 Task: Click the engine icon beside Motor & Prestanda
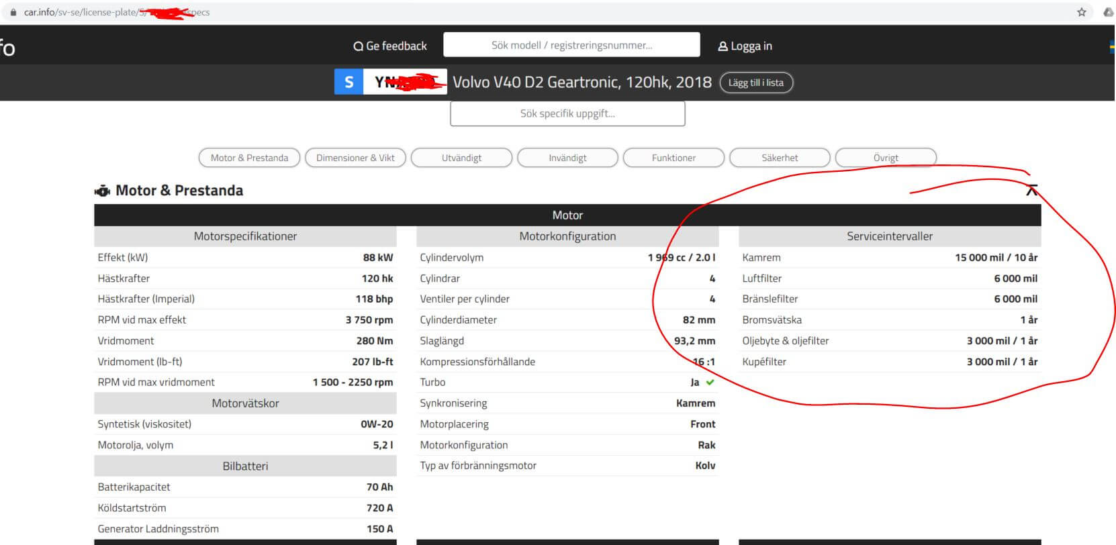click(x=102, y=191)
